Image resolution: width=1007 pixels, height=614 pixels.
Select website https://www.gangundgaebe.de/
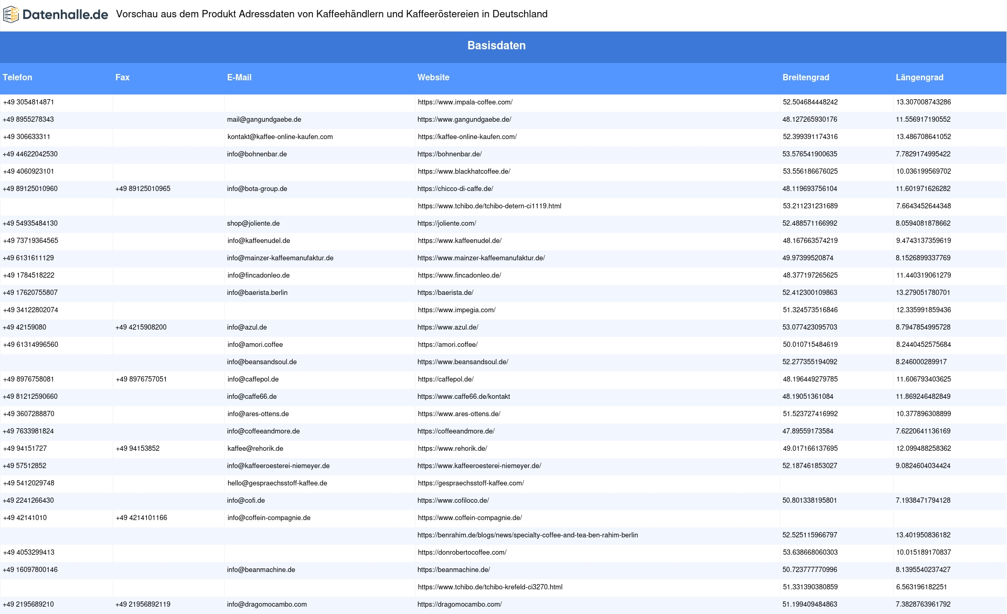point(464,120)
